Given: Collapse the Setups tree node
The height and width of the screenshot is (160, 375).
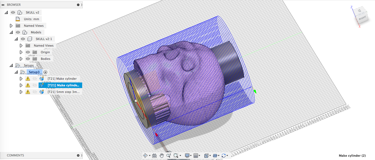Looking at the screenshot, I should (11, 65).
